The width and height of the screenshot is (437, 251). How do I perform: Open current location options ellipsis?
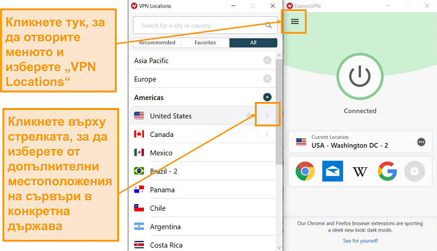pyautogui.click(x=421, y=142)
